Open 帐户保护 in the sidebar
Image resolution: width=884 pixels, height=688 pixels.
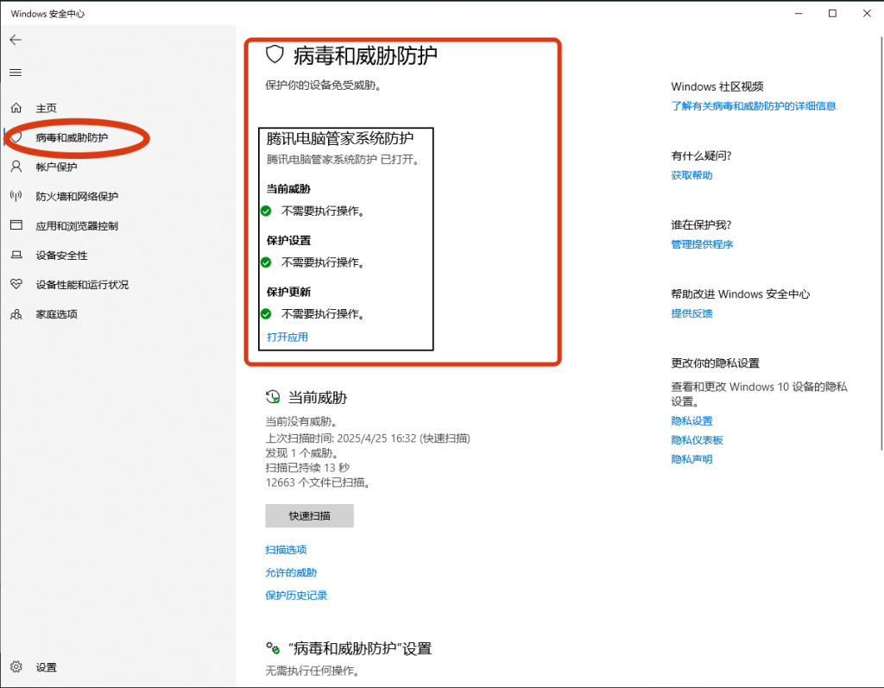[x=56, y=167]
